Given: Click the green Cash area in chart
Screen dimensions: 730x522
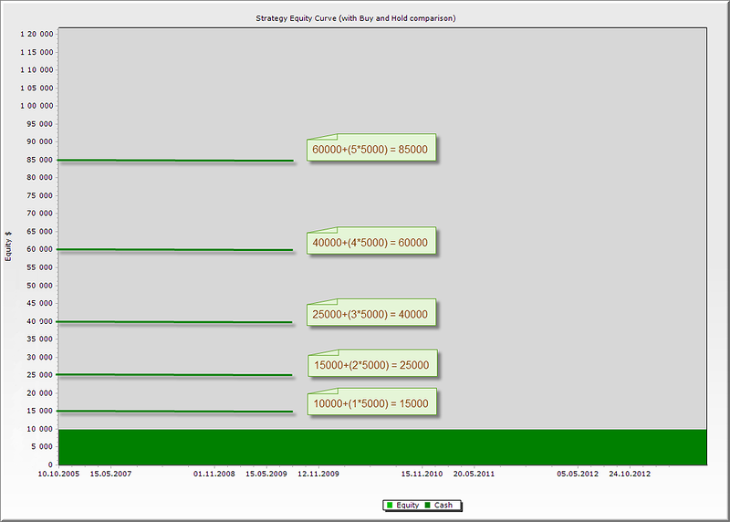Looking at the screenshot, I should 381,447.
